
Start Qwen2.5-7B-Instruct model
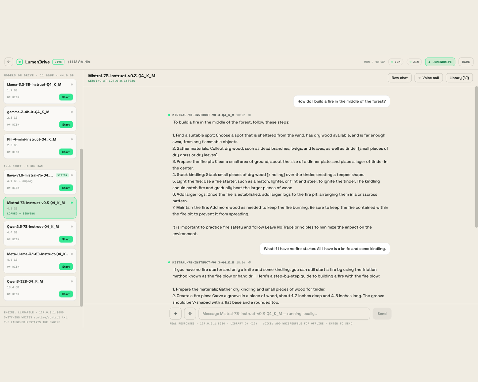click(x=66, y=239)
